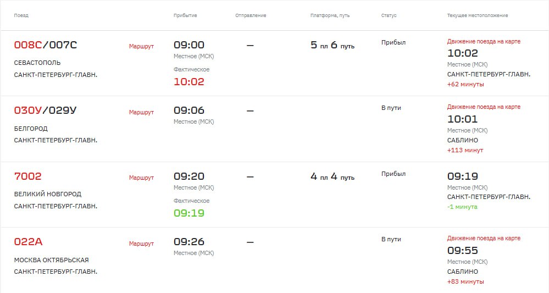Open the Маршрут link for train 030У/029У
The width and height of the screenshot is (549, 293).
[141, 112]
